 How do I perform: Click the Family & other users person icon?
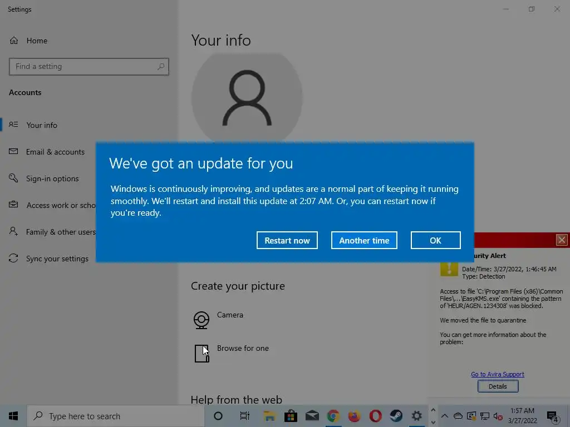point(13,231)
